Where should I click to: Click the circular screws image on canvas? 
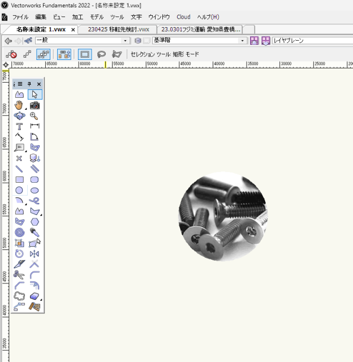tap(223, 217)
